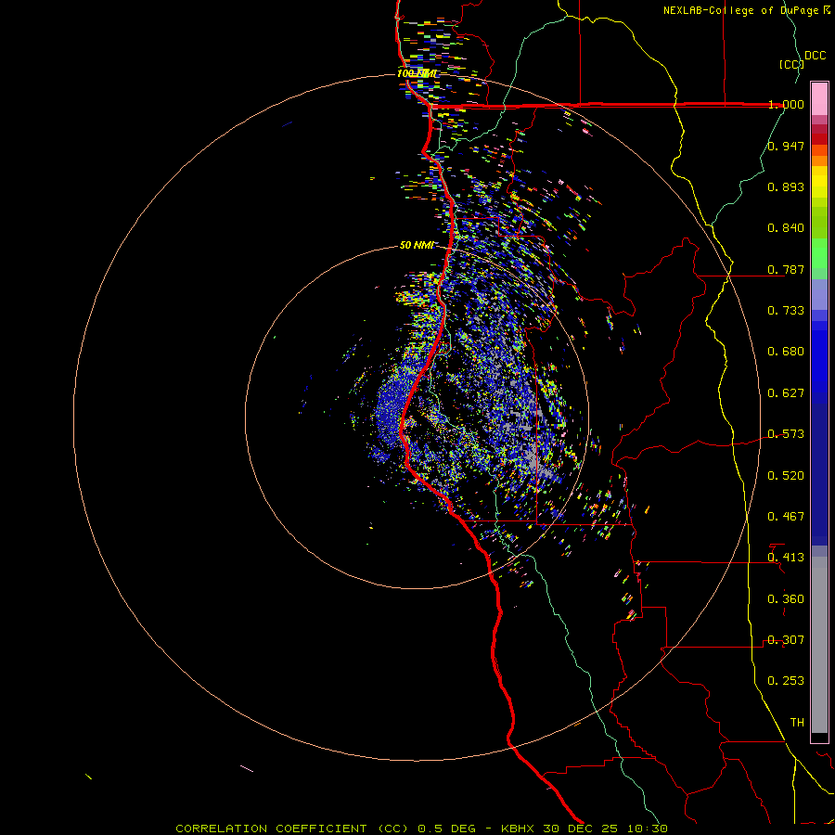Click the [CC] product label
The width and height of the screenshot is (835, 835).
point(791,64)
